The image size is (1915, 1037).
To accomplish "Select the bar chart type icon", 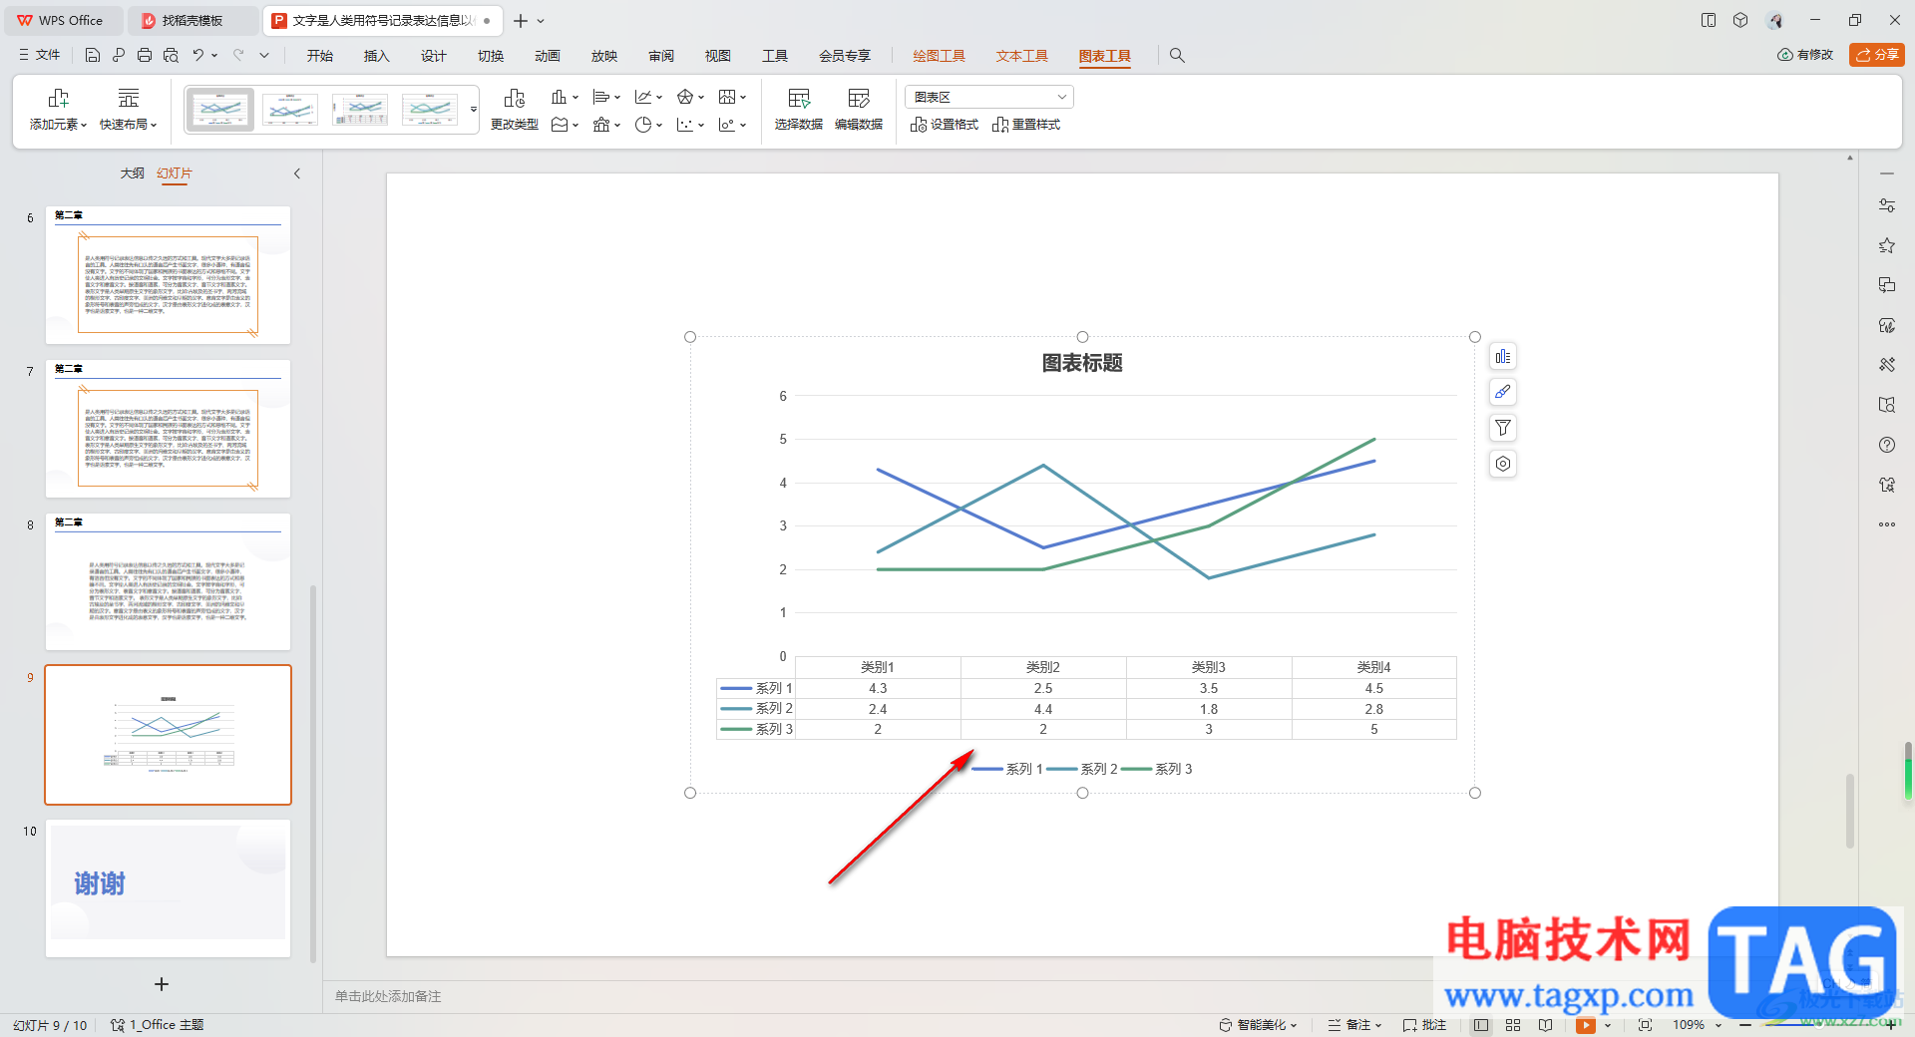I will (x=601, y=97).
